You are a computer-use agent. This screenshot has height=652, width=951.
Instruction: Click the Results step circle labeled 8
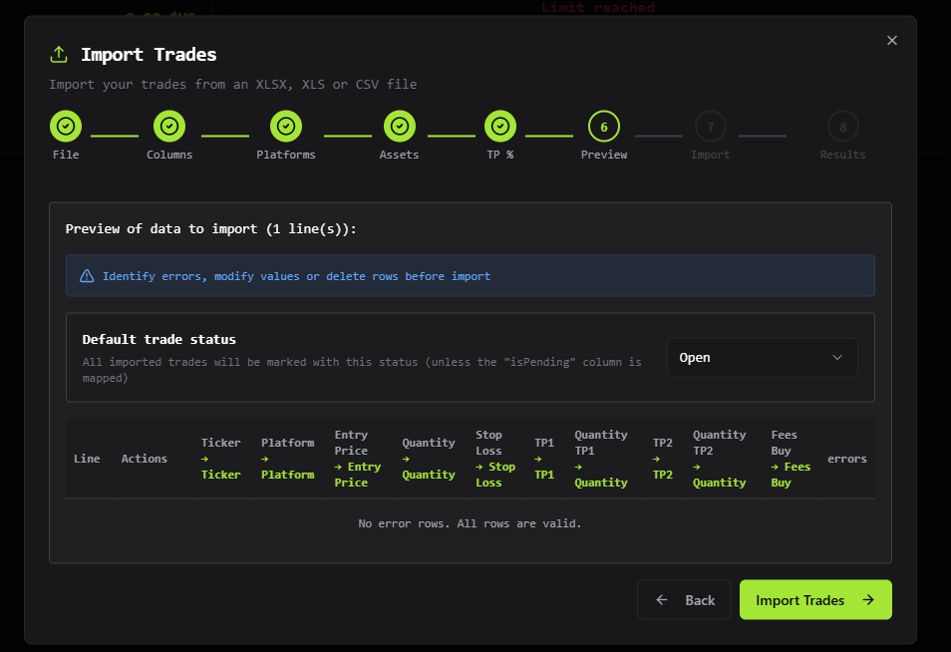click(x=842, y=127)
